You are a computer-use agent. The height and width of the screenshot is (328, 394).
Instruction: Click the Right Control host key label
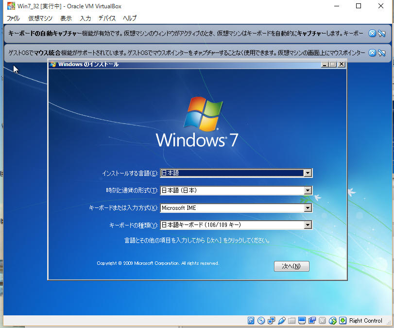pyautogui.click(x=366, y=321)
